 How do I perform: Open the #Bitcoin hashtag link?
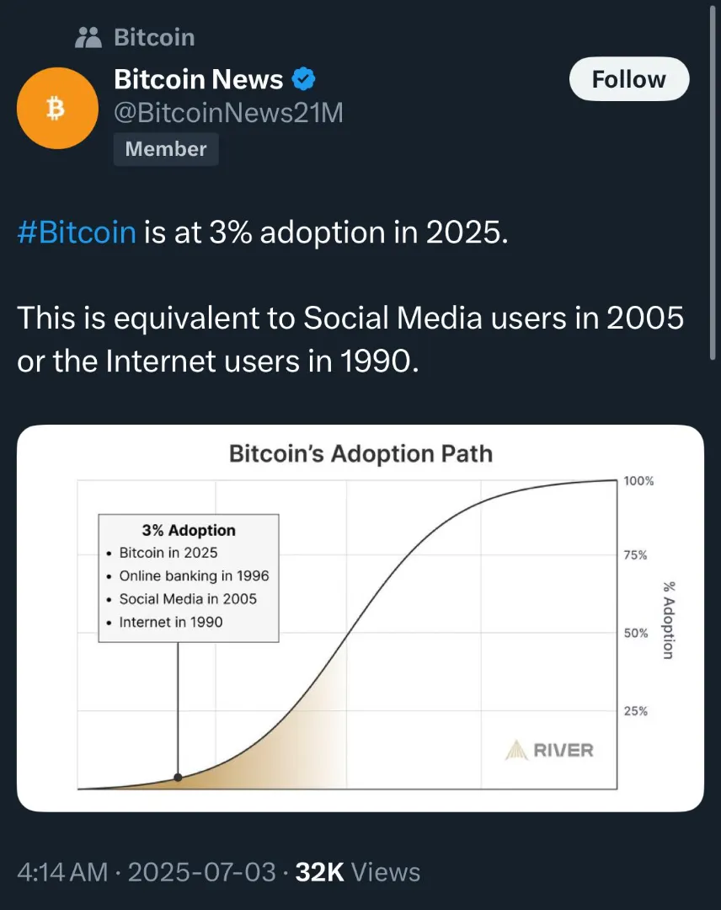click(77, 233)
